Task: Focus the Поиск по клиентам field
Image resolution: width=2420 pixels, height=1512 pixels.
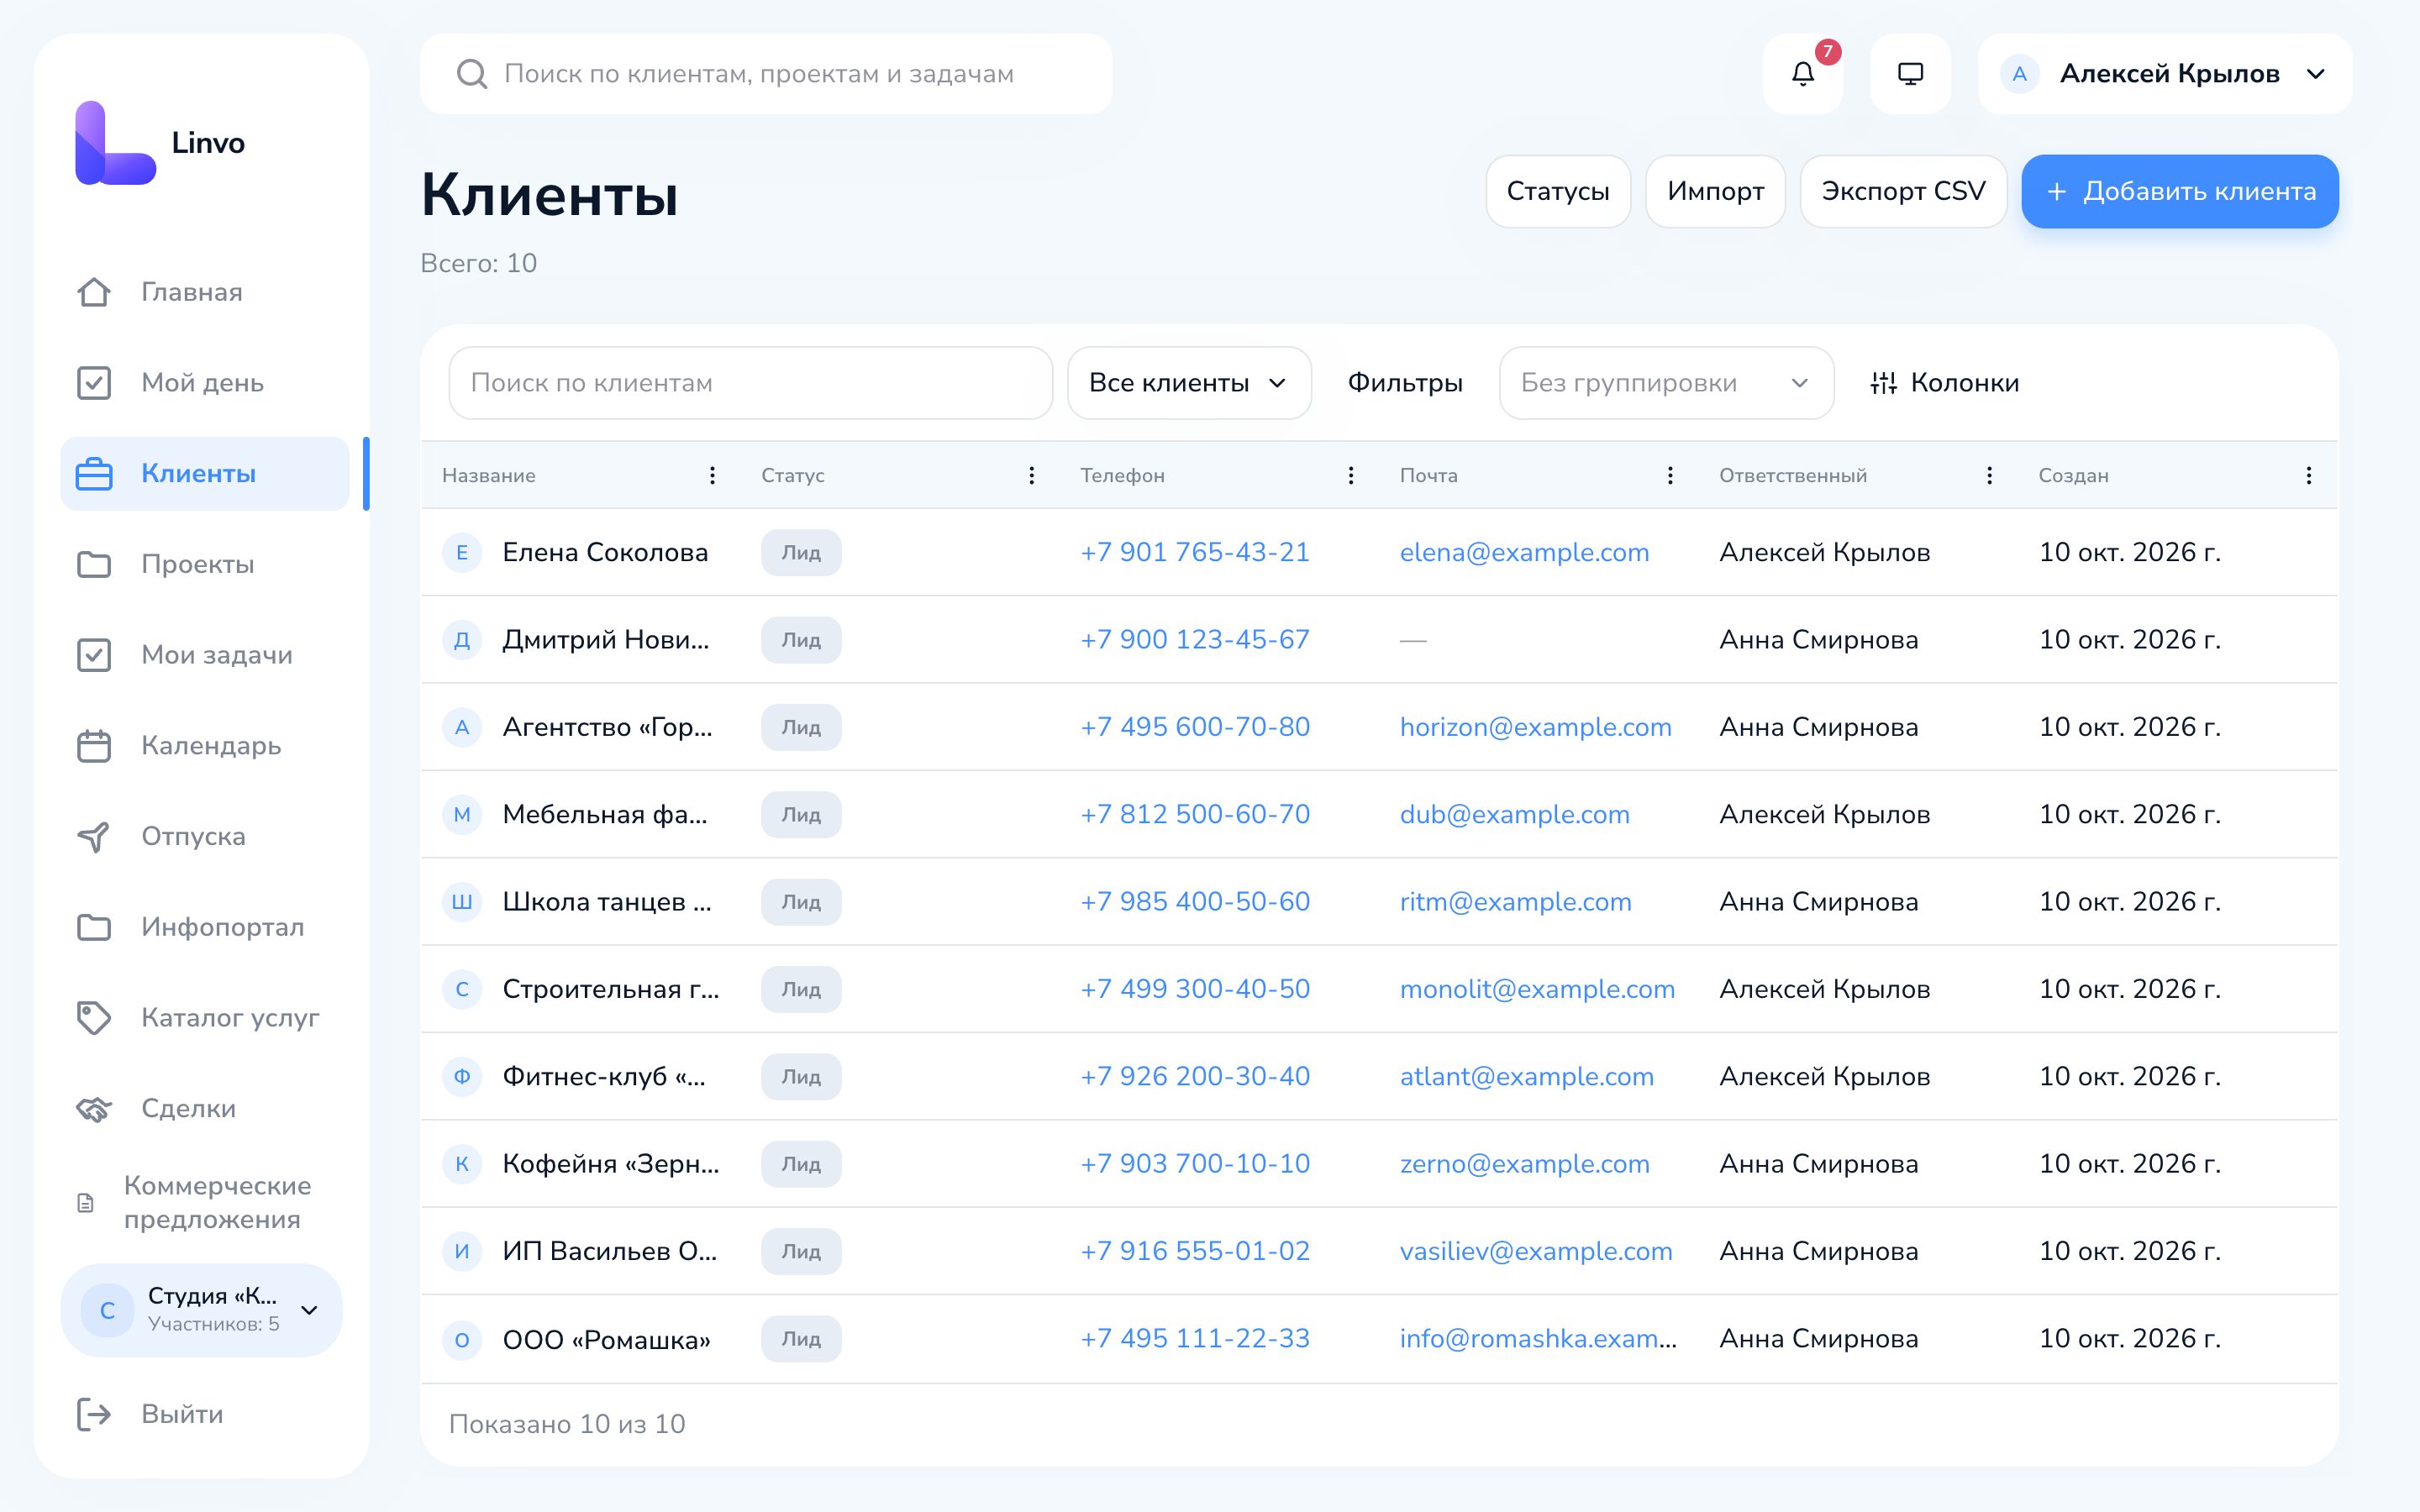Action: 750,383
